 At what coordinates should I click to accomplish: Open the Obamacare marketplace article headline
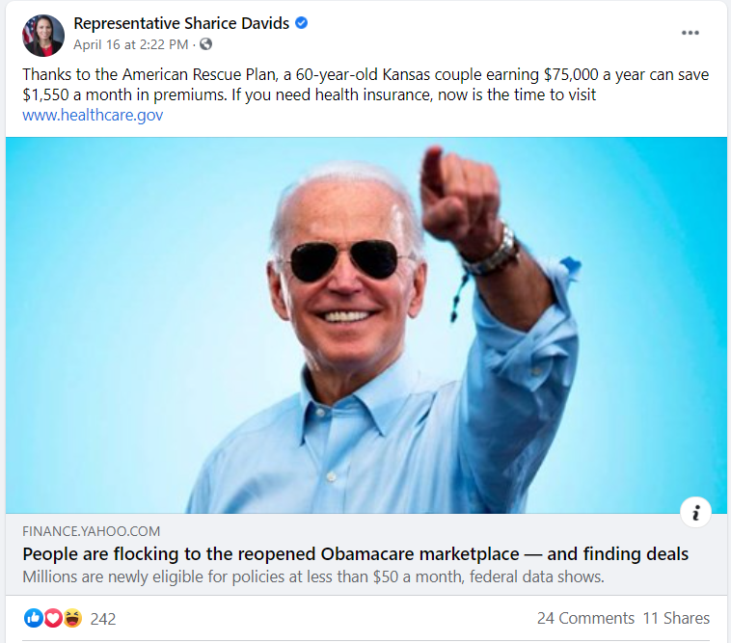355,554
